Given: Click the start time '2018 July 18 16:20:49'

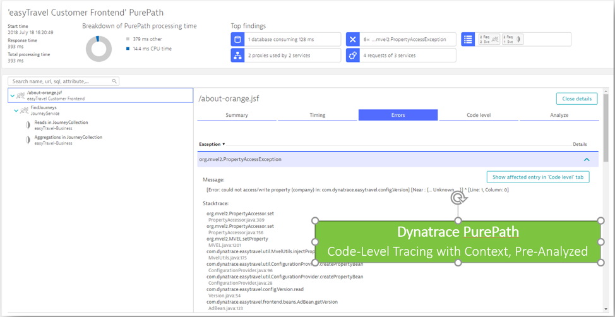Looking at the screenshot, I should click(30, 32).
